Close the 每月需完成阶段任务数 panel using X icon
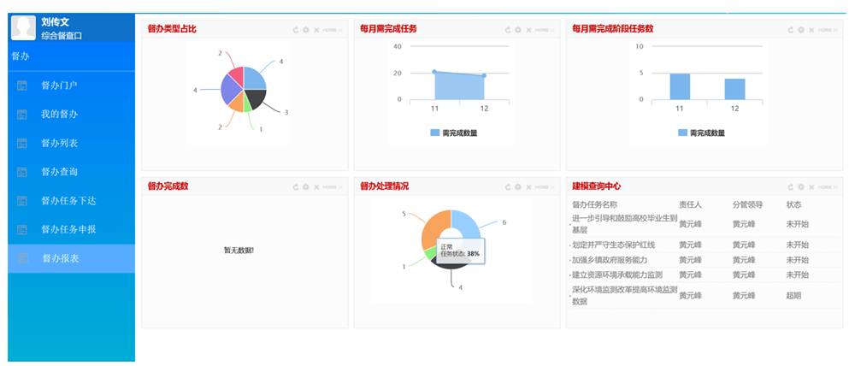Screen dimensions: 855x366 point(811,29)
